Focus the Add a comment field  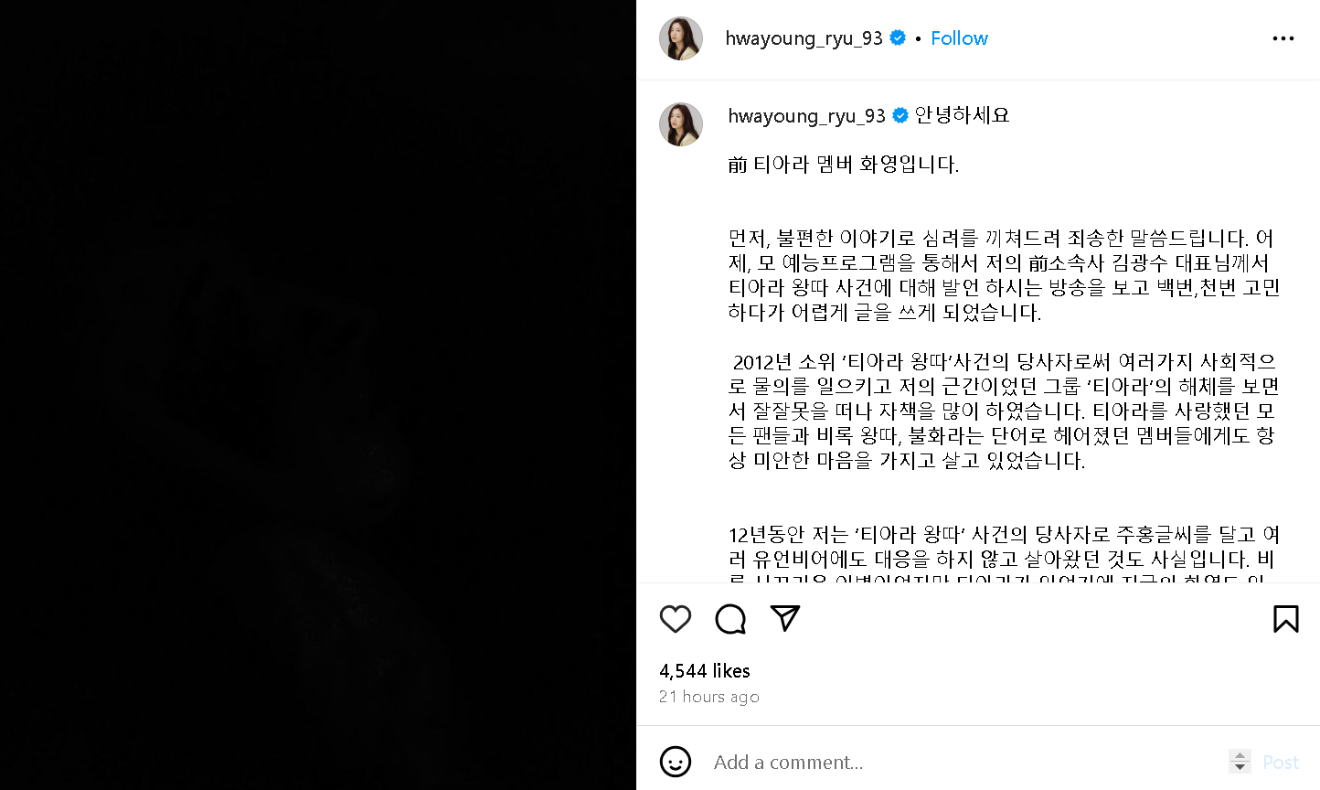tap(964, 762)
